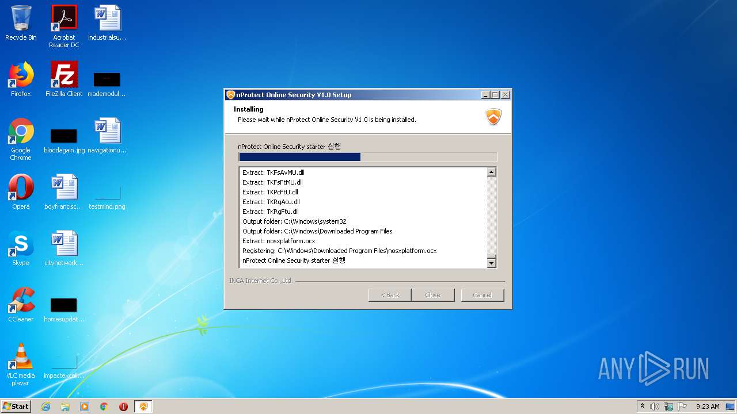The width and height of the screenshot is (737, 414).
Task: Click the installation progress bar
Action: [x=367, y=157]
